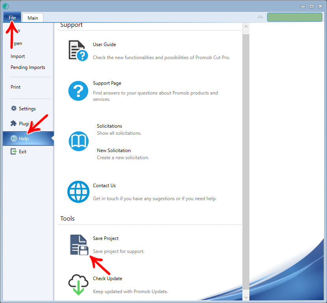Screen dimensions: 327x303
Task: Click Save Project for support
Action: click(x=106, y=238)
